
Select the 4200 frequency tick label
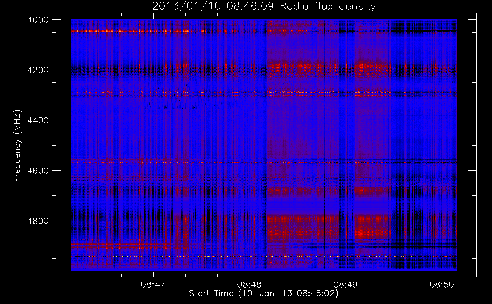click(x=38, y=70)
